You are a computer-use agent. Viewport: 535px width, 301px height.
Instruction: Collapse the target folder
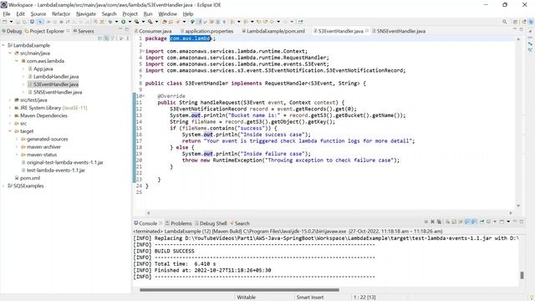tap(10, 131)
